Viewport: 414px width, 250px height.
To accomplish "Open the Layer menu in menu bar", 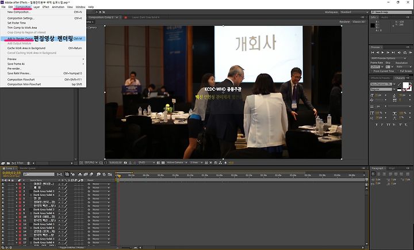I will [x=37, y=7].
